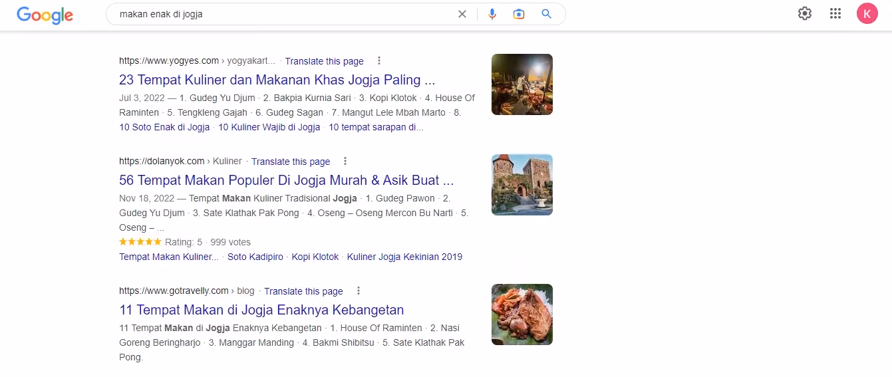
Task: Open result 23 Tempat Kuliner dan Makanan Khas Jogja
Action: (x=277, y=80)
